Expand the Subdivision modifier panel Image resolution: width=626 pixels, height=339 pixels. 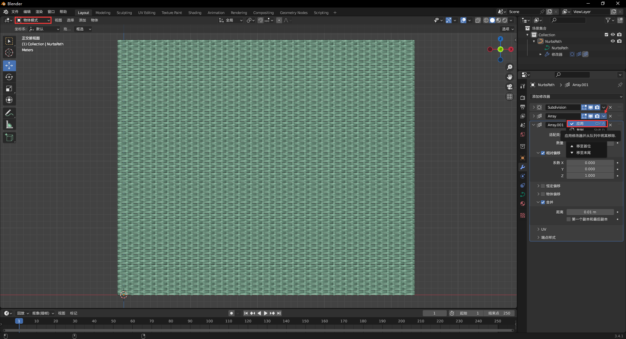(534, 107)
